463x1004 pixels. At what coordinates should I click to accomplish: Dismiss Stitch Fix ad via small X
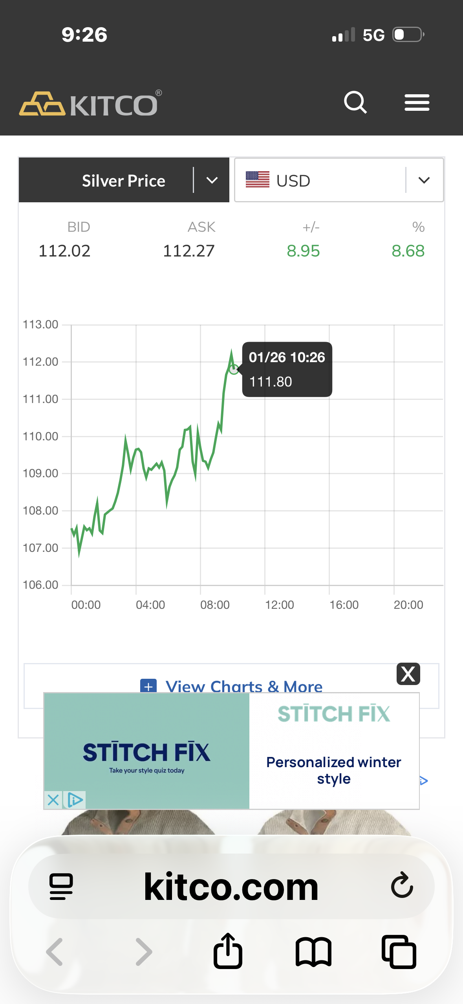[x=53, y=800]
